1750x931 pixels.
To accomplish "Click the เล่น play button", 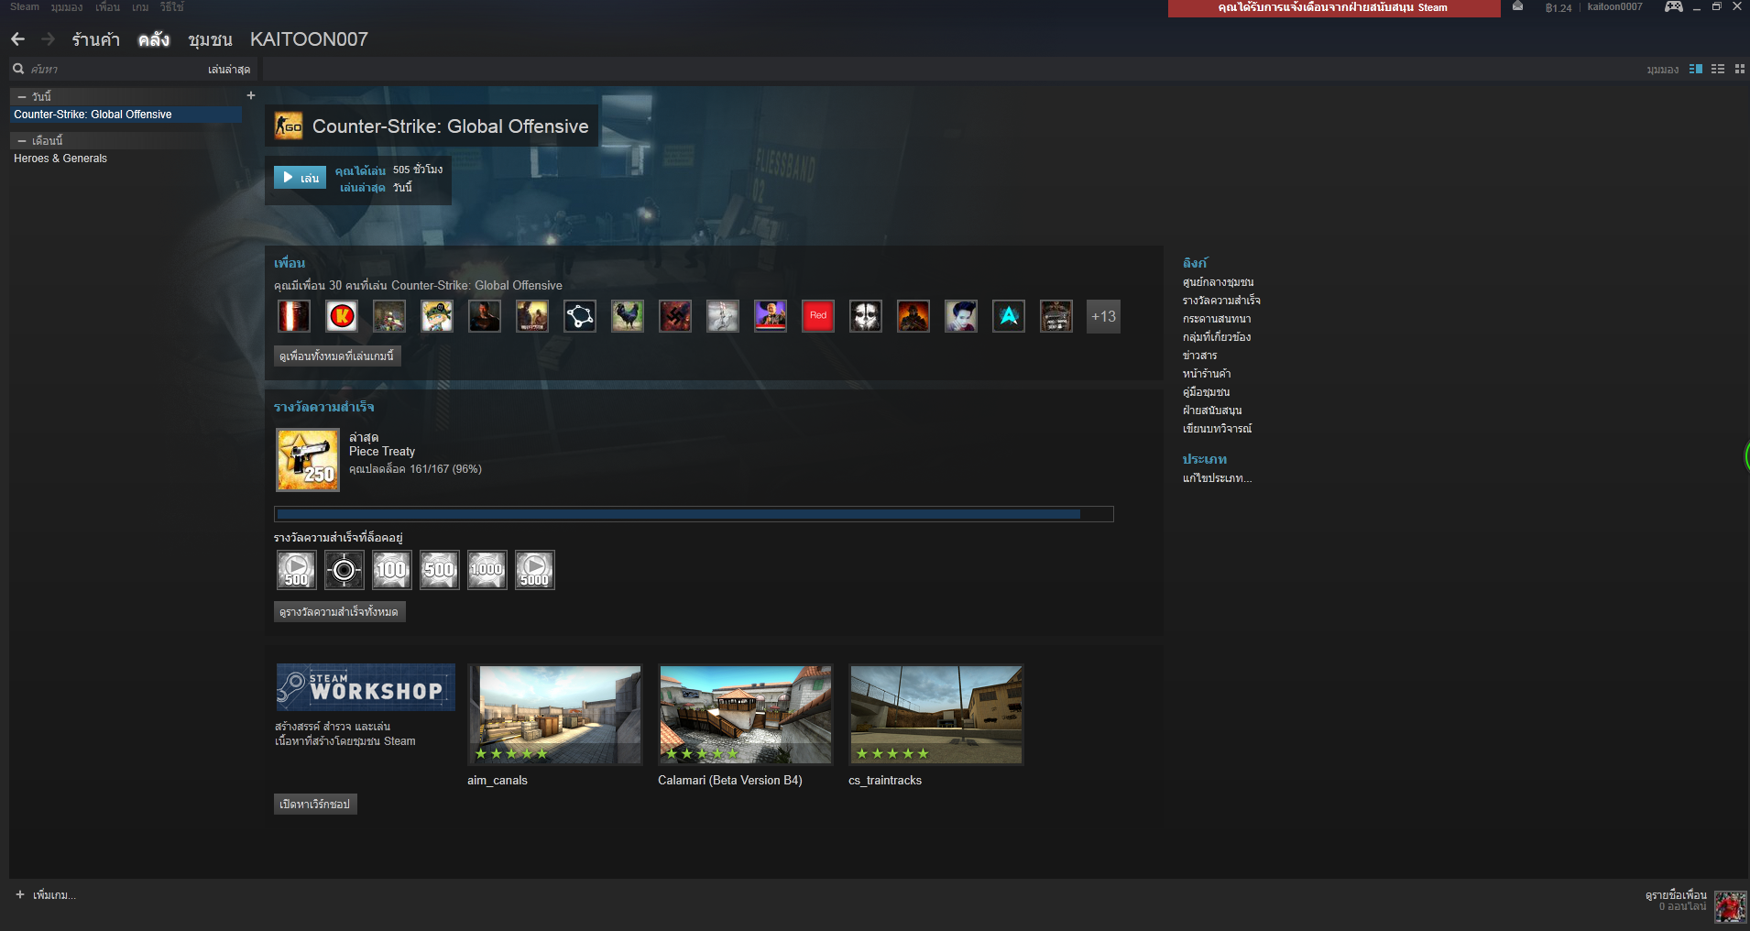I will coord(300,178).
